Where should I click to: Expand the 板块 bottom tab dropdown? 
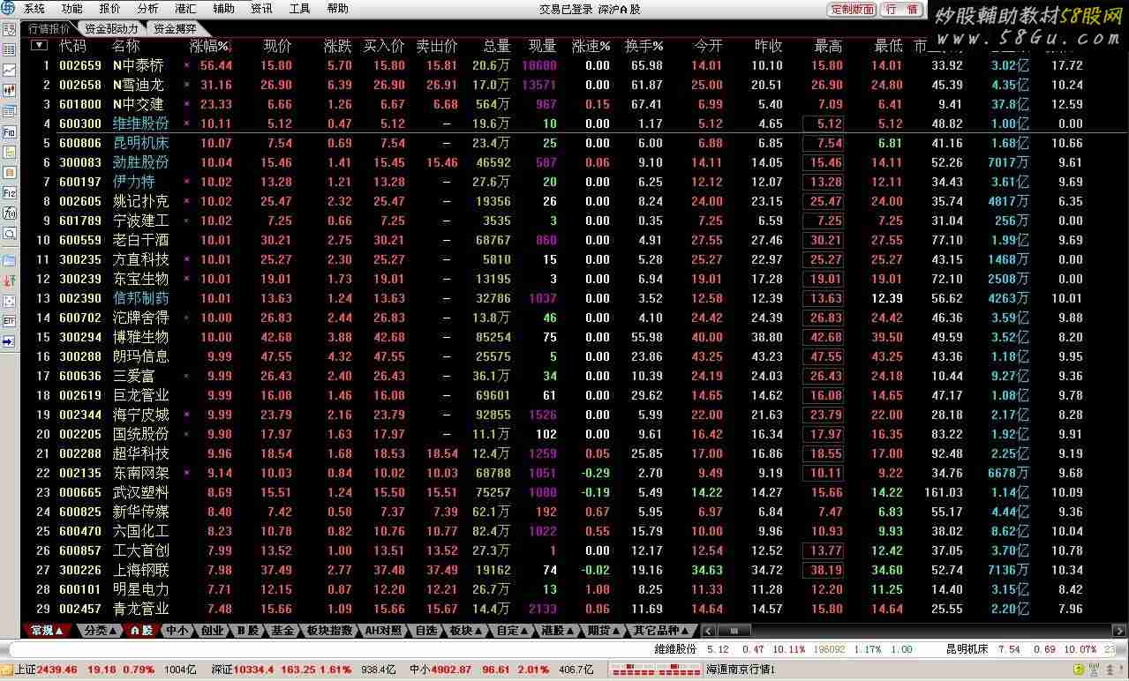click(465, 631)
